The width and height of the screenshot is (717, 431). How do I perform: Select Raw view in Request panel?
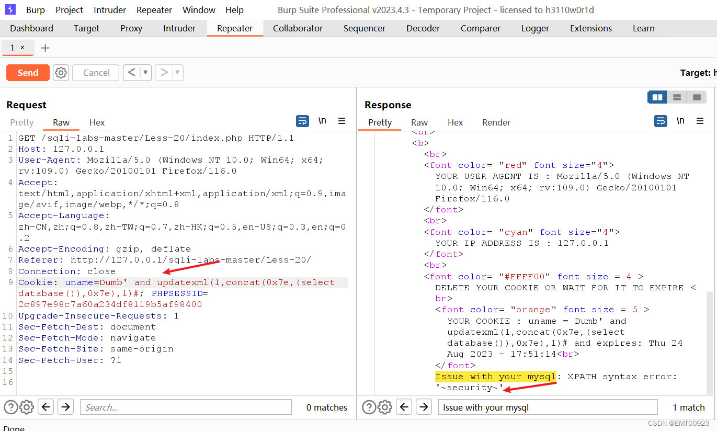click(x=61, y=122)
